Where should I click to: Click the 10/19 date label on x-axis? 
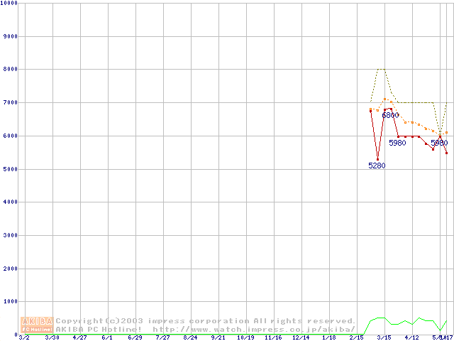[x=245, y=337]
